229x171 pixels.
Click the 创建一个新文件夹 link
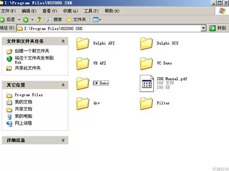(x=32, y=51)
